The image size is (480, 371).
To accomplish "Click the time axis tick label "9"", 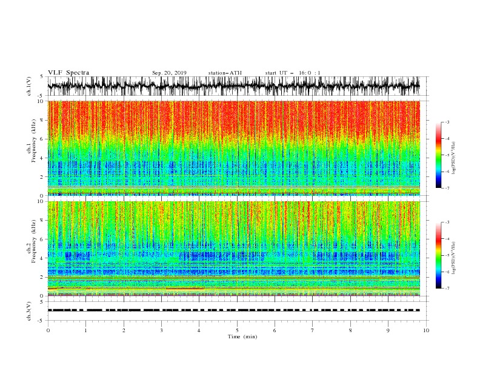I will coord(388,330).
